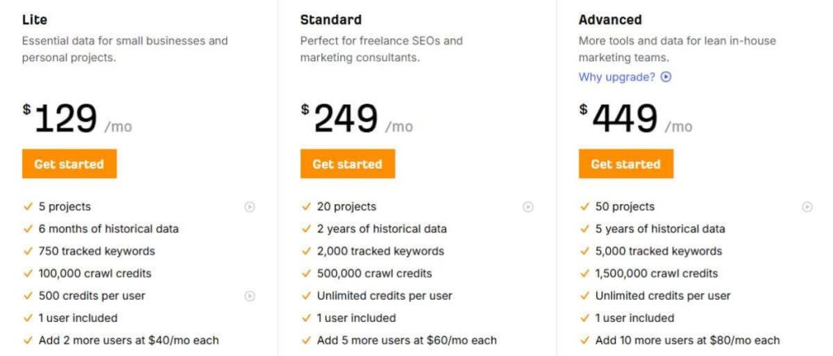Play the video beside Advanced 50 projects

click(x=807, y=207)
